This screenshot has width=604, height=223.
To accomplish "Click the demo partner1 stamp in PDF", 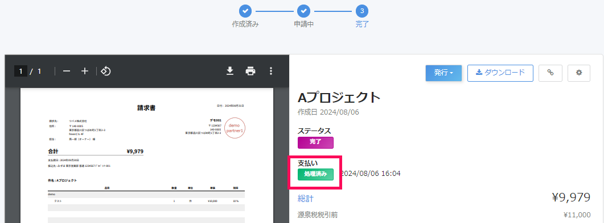I will coord(235,128).
